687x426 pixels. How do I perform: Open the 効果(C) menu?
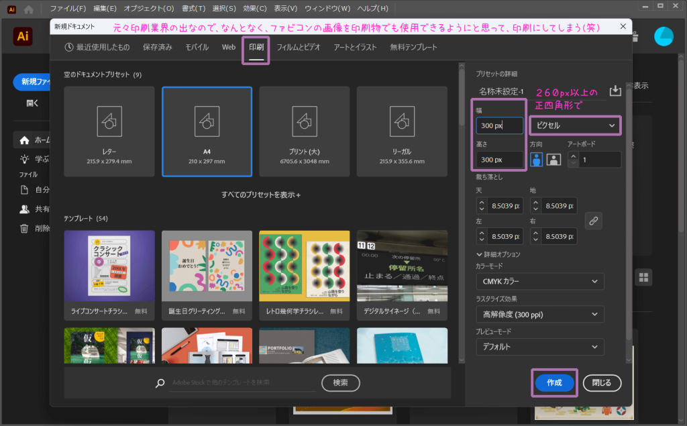point(254,8)
